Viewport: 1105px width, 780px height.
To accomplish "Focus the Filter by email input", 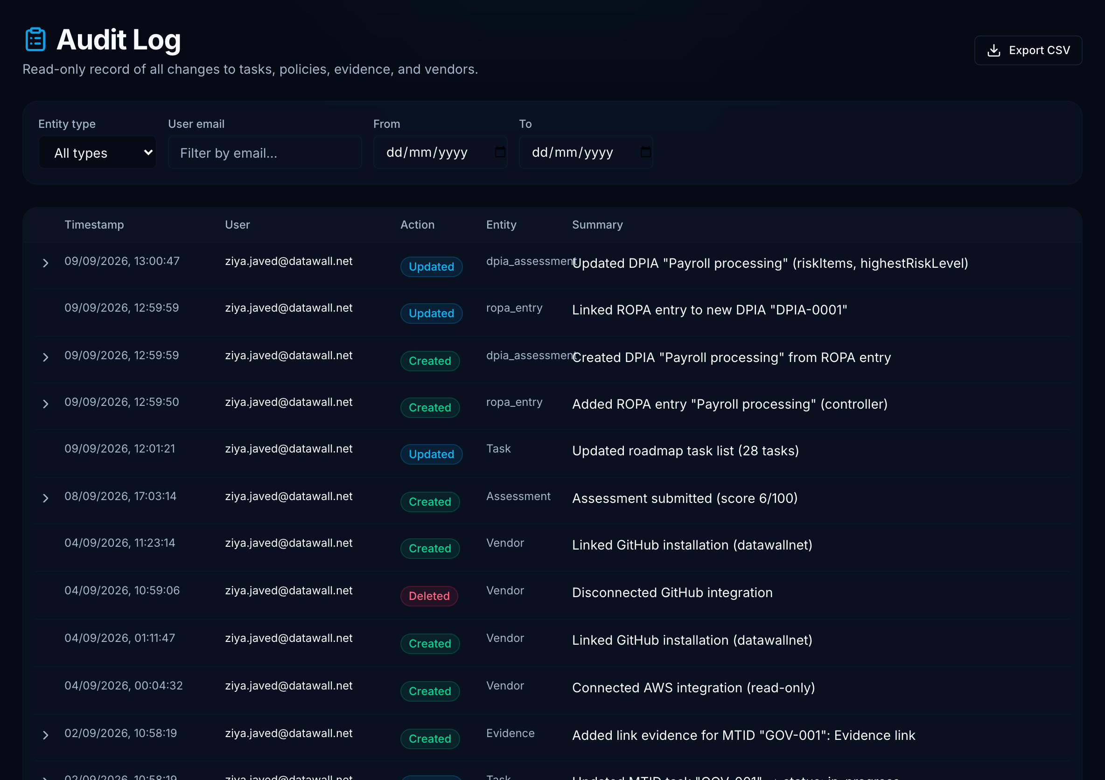I will [265, 153].
